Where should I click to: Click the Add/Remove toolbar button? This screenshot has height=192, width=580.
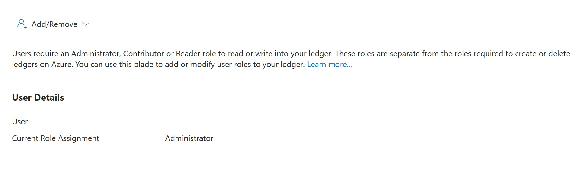point(54,24)
